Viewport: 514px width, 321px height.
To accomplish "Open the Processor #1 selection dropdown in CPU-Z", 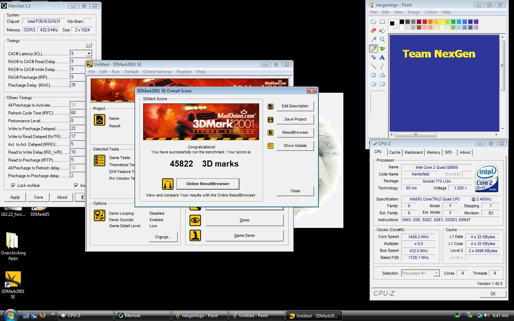I will point(436,273).
